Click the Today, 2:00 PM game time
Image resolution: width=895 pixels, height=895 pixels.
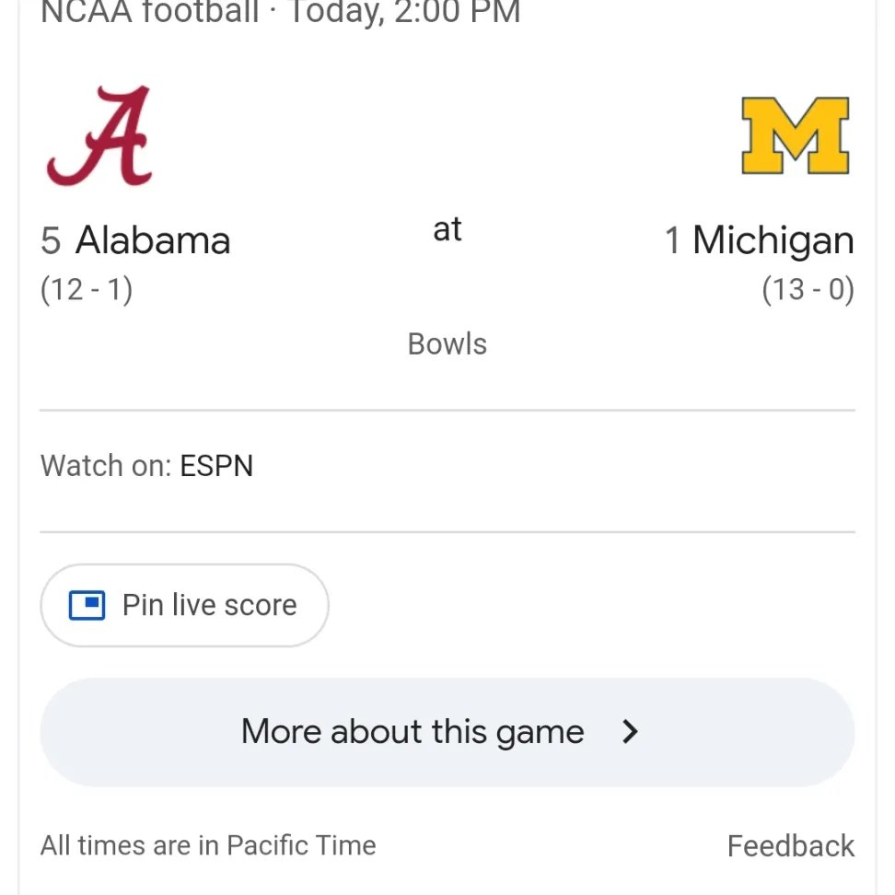click(x=405, y=13)
